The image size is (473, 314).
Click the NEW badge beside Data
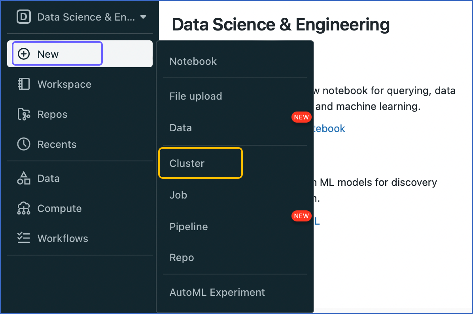click(x=301, y=117)
